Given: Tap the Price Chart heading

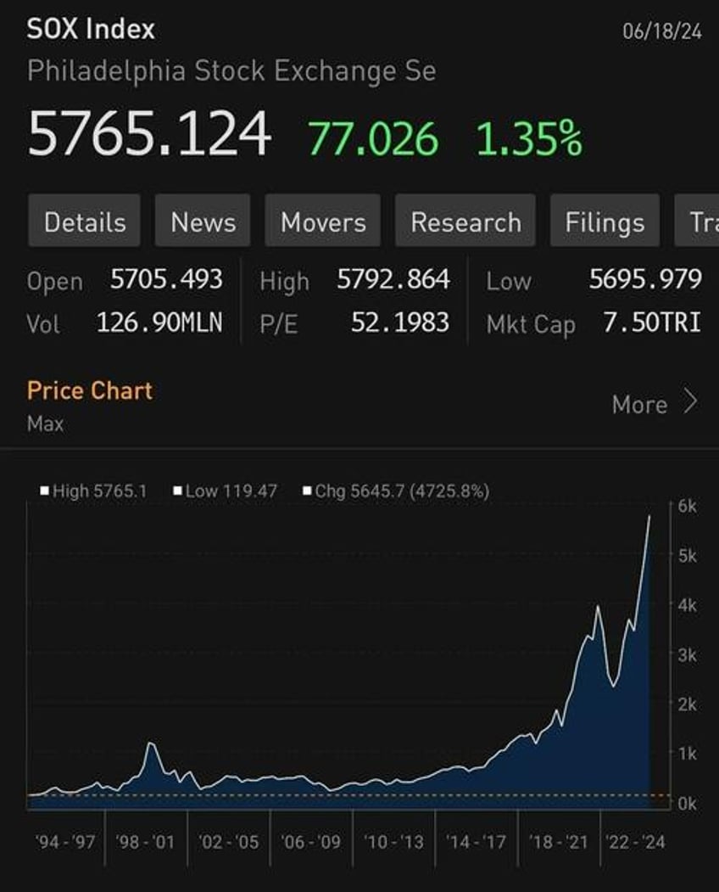Looking at the screenshot, I should click(90, 390).
